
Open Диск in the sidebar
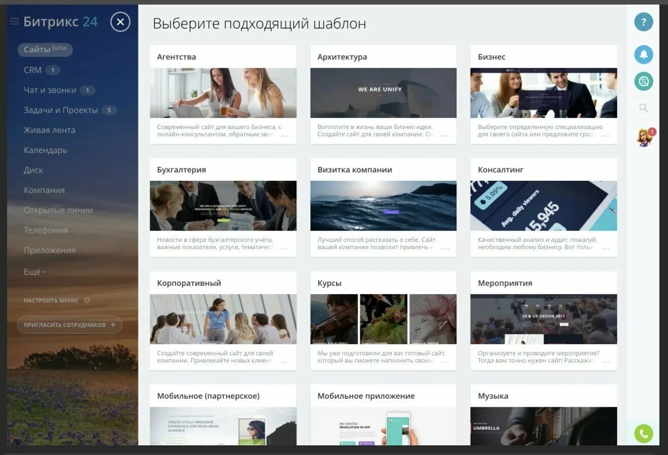coord(33,170)
